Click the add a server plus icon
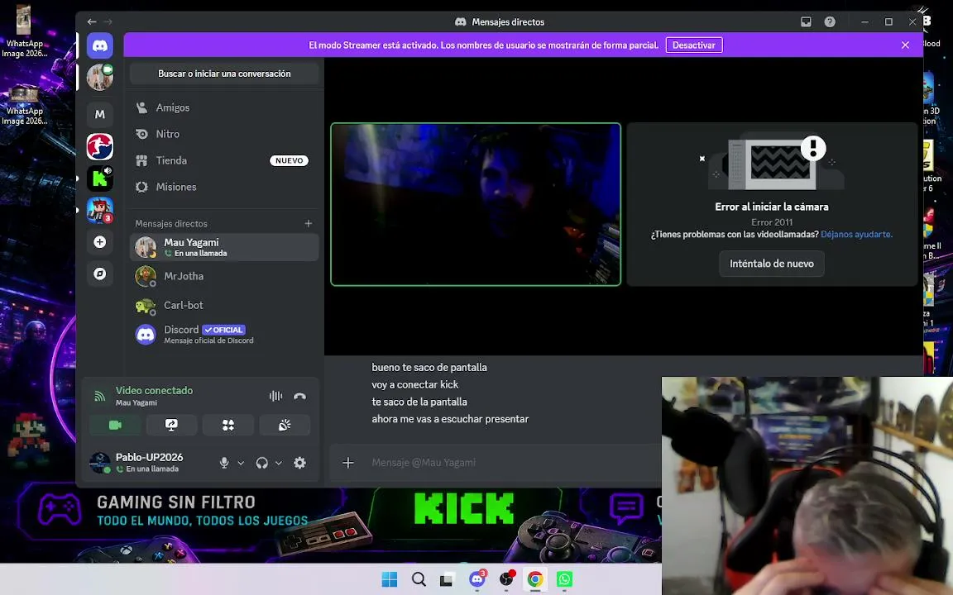 click(99, 242)
